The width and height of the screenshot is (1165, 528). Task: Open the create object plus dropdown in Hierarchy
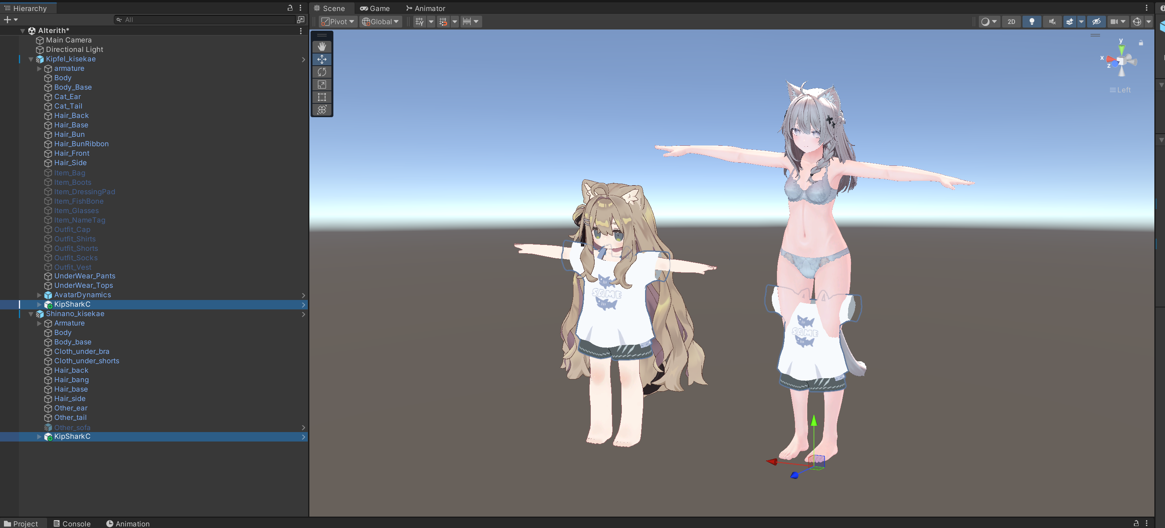coord(10,19)
